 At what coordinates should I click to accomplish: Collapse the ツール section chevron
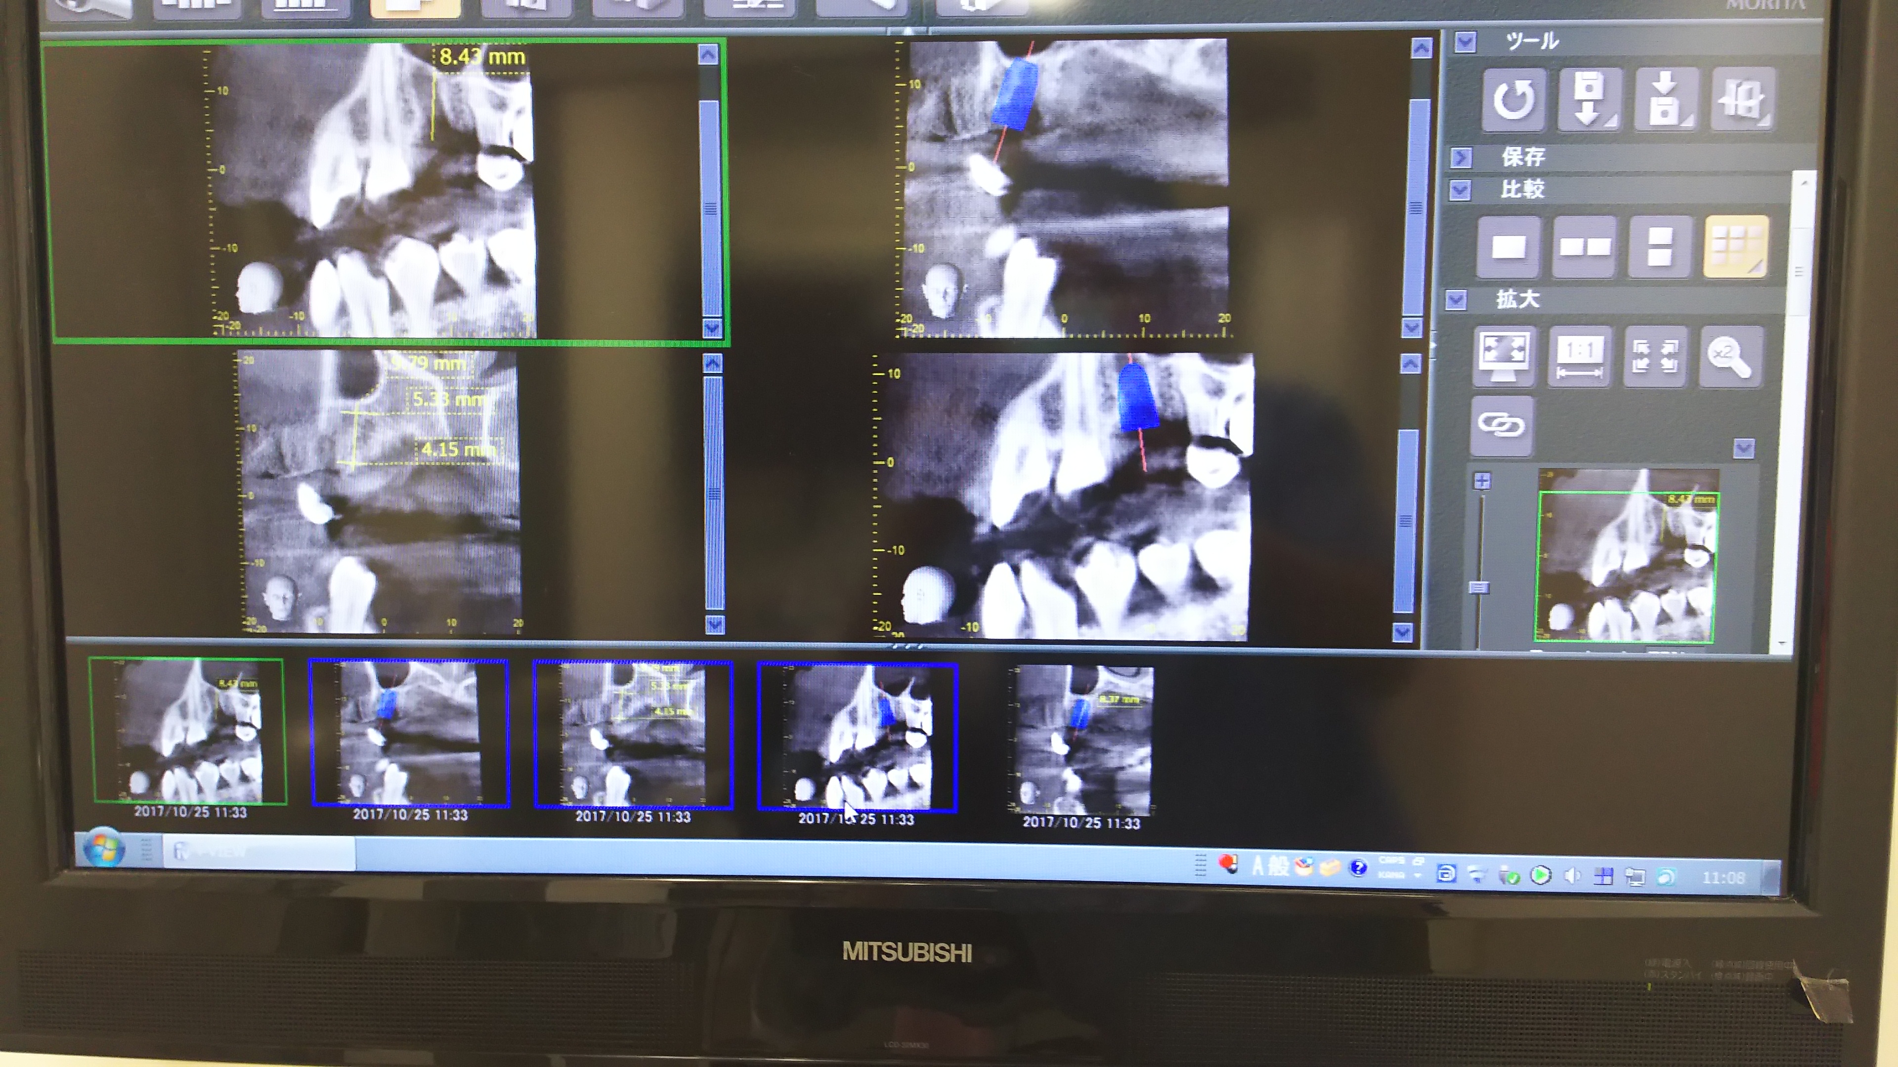1466,42
